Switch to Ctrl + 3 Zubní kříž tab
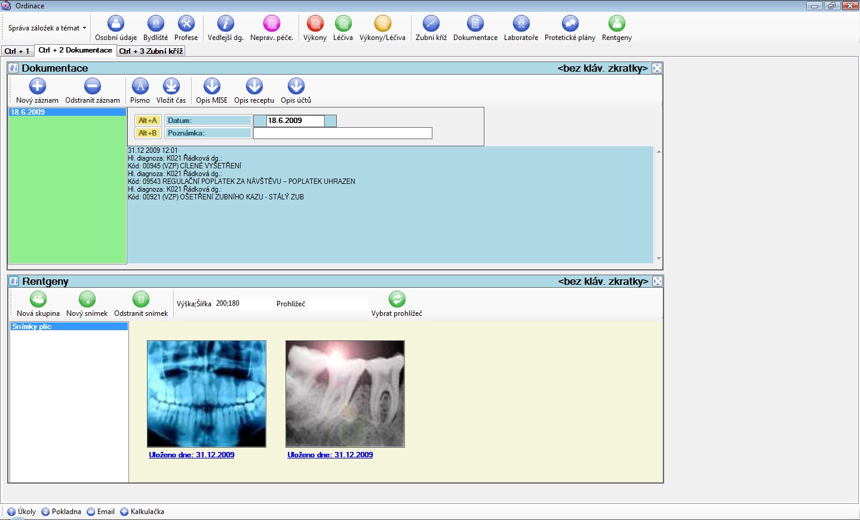 (x=151, y=51)
